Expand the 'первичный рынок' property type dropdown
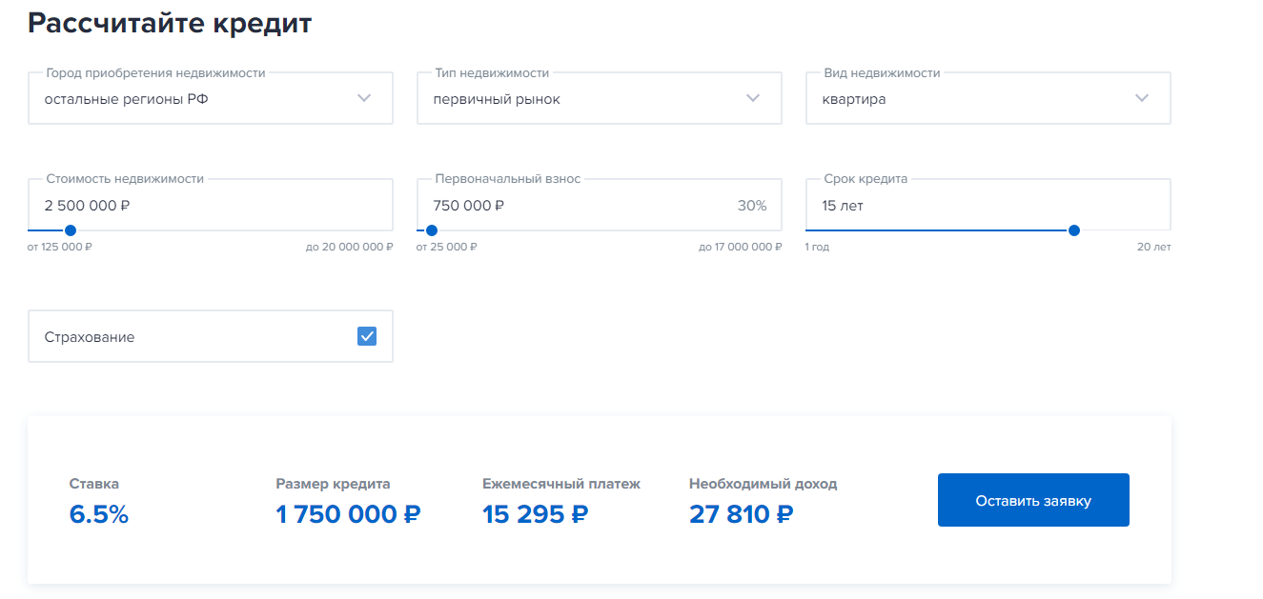The image size is (1263, 599). pyautogui.click(x=580, y=99)
